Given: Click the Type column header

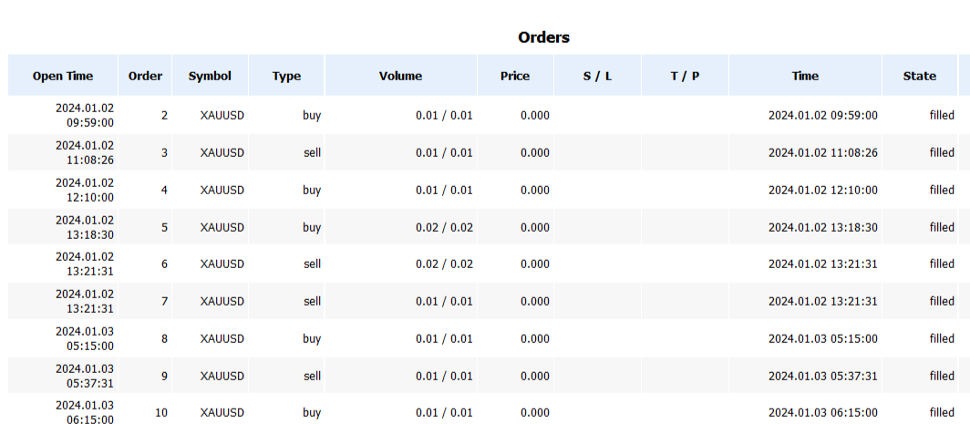Looking at the screenshot, I should [286, 76].
